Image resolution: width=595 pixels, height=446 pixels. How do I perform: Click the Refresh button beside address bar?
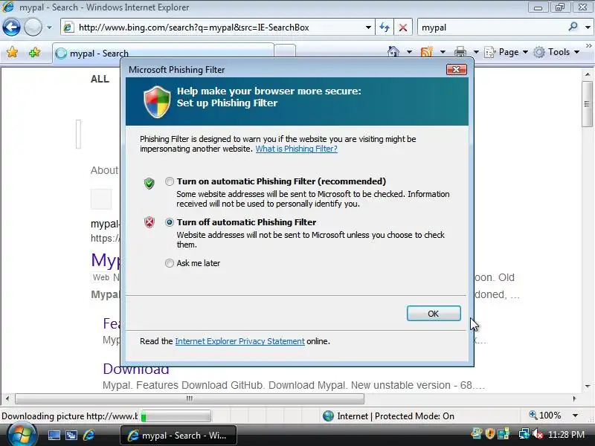coord(385,28)
